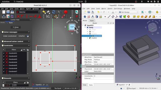The width and height of the screenshot is (161, 90).
Task: Select Body in the model tree
Action: coord(91,27)
